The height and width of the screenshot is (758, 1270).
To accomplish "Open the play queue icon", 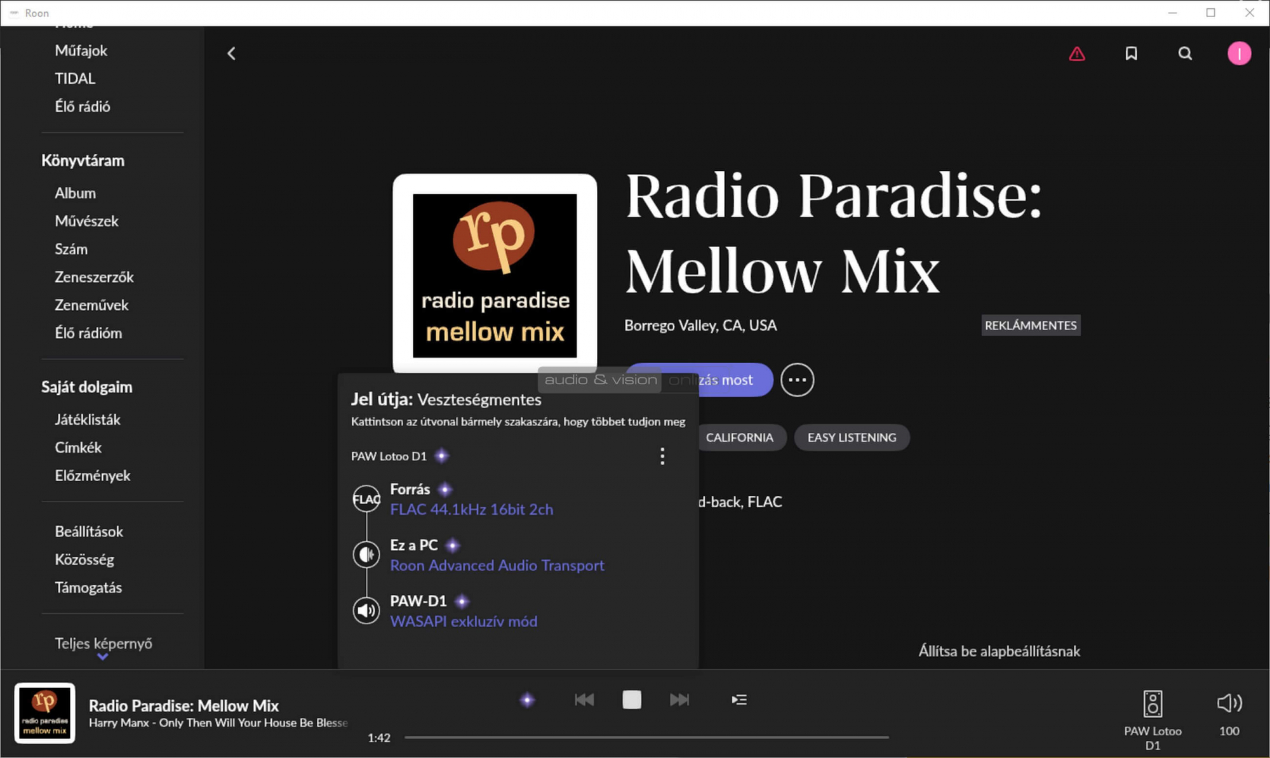I will coord(739,700).
